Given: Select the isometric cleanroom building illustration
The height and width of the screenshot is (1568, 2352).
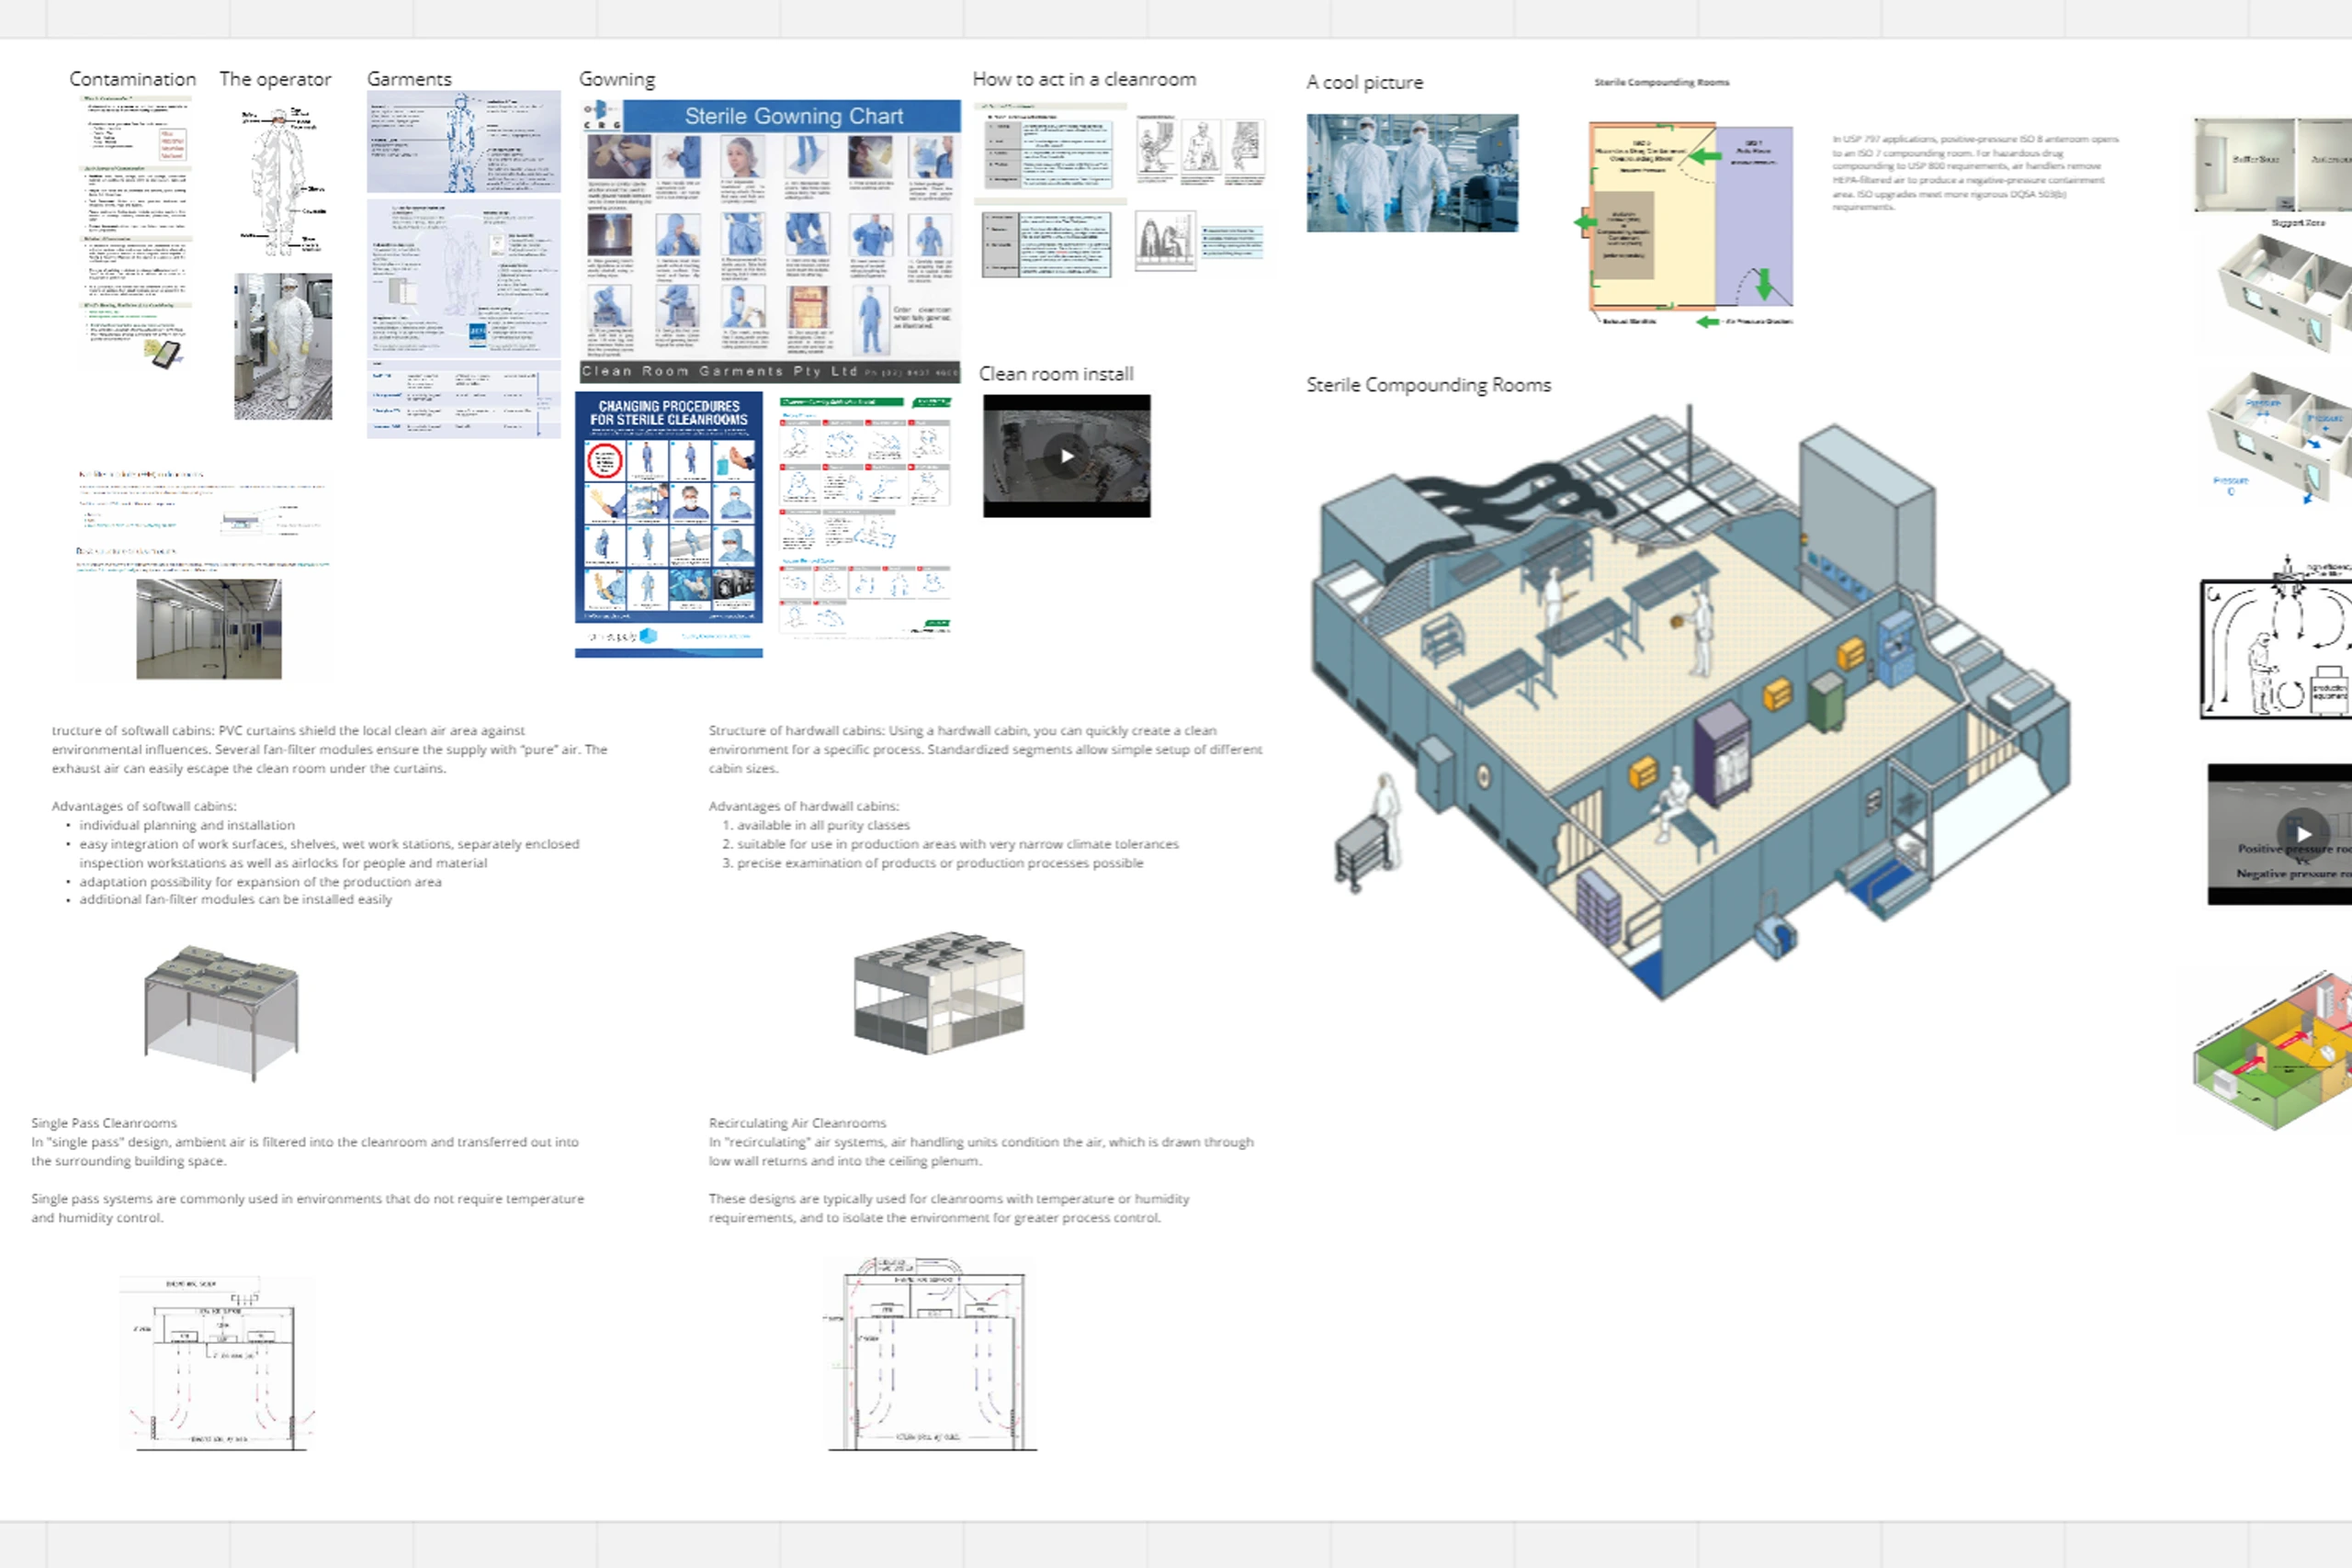Looking at the screenshot, I should [x=1690, y=700].
